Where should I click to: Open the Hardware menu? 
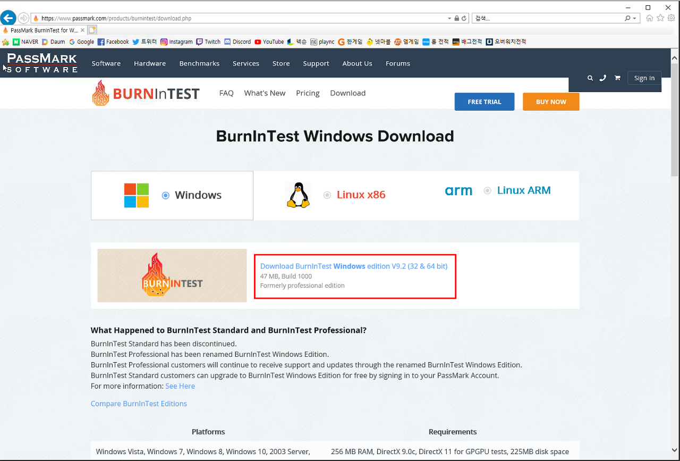click(150, 63)
